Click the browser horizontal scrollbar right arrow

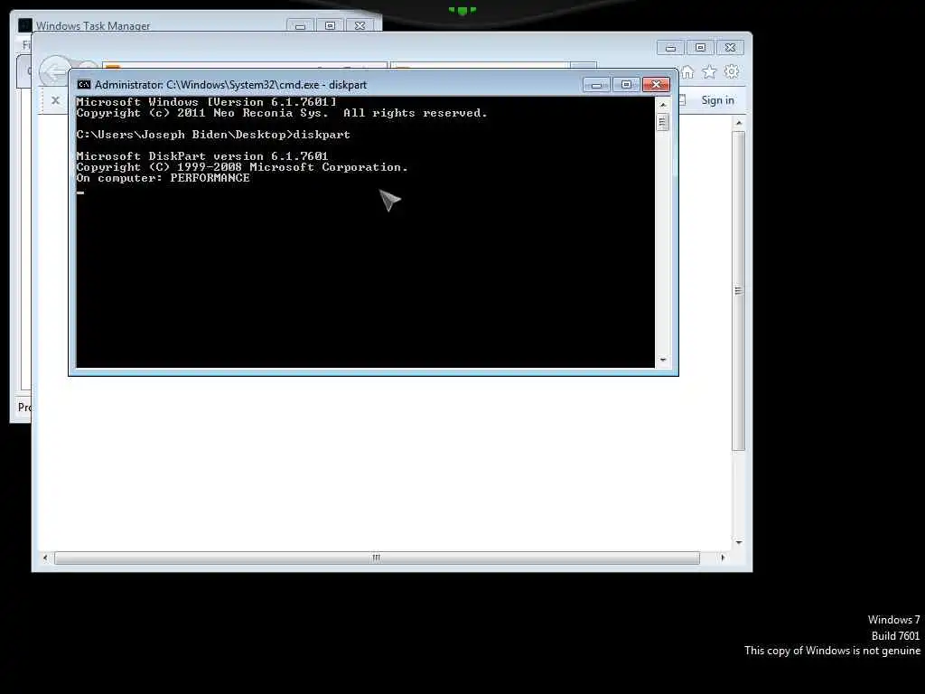723,558
